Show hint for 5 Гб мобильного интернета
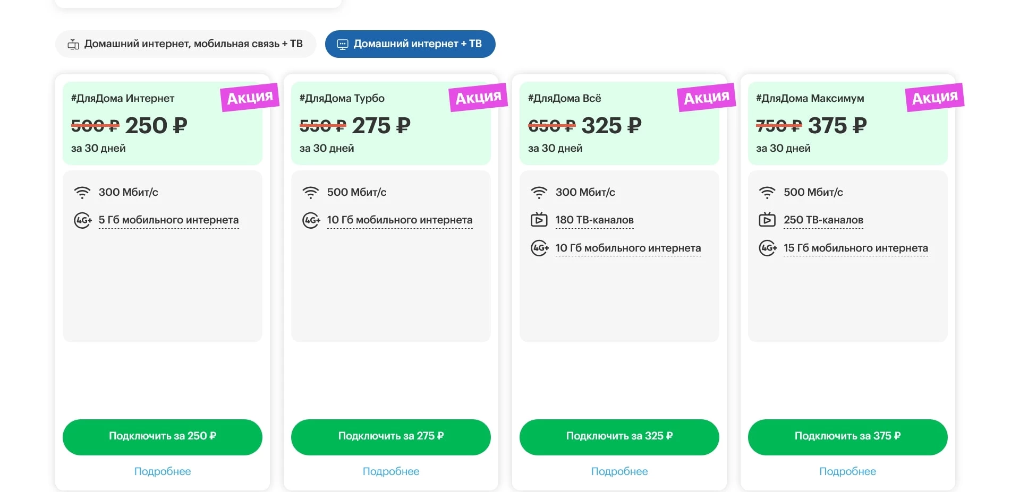Viewport: 1011px width, 492px height. coord(168,220)
